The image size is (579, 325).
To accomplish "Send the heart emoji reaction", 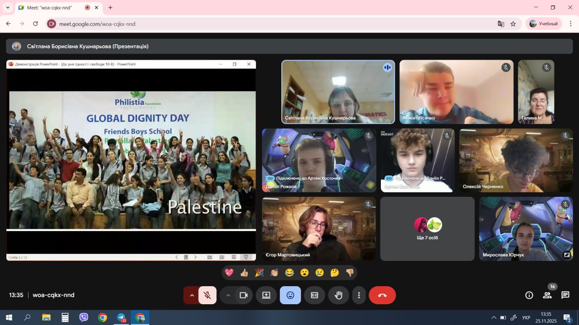I will tap(229, 273).
